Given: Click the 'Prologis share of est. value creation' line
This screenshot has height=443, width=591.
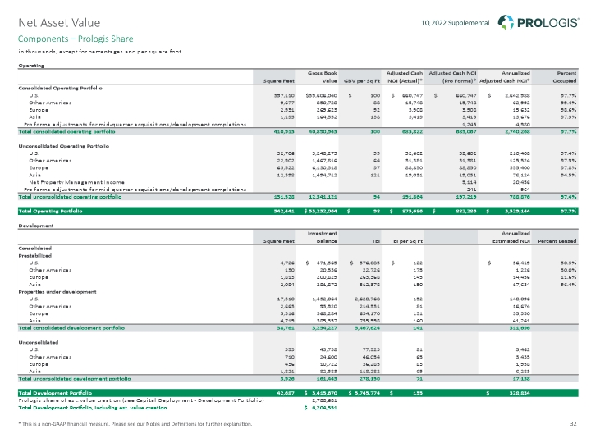Looking at the screenshot, I should [x=141, y=400].
